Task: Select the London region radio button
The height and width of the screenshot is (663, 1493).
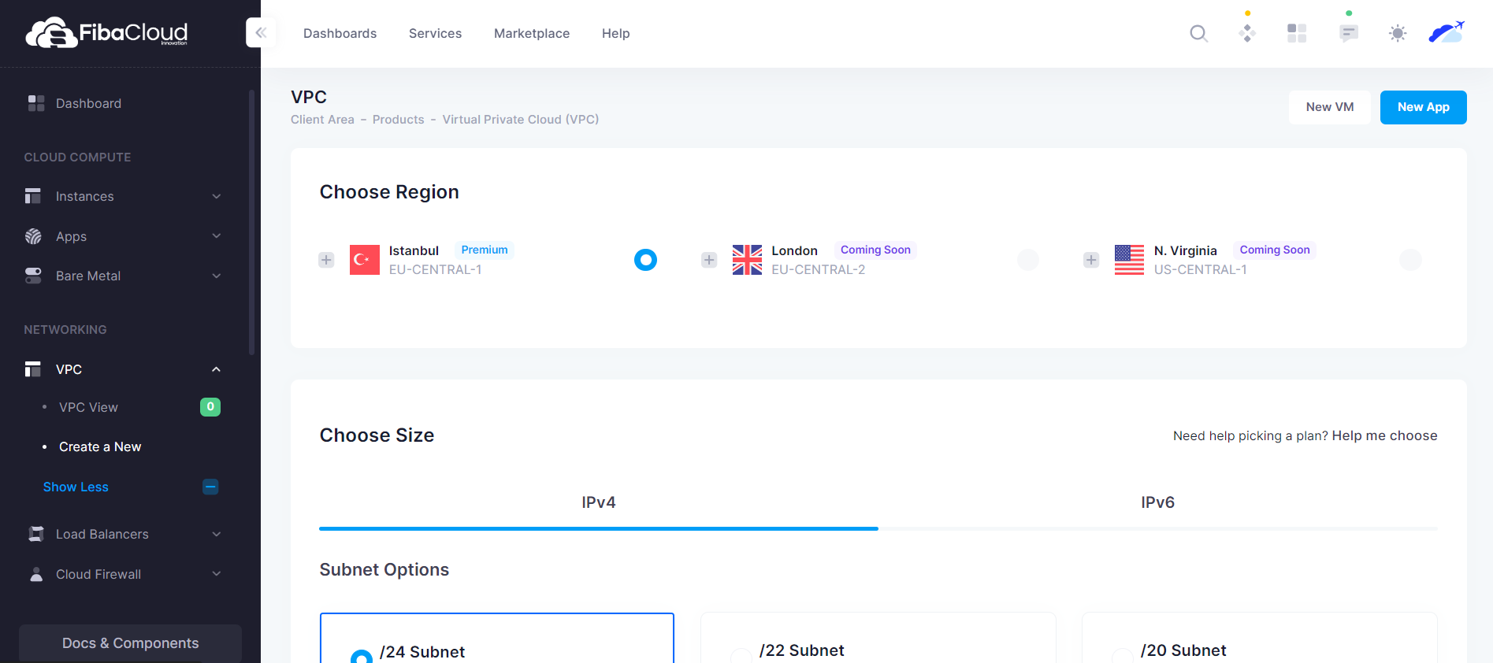Action: [x=1028, y=260]
